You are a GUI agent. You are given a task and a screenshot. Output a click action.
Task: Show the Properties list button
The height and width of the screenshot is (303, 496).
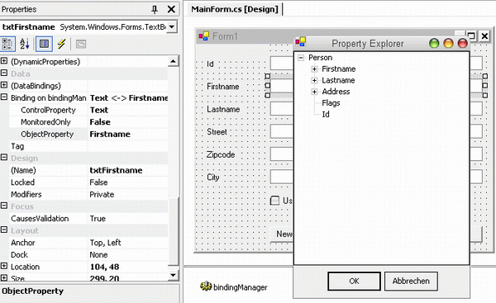click(44, 44)
